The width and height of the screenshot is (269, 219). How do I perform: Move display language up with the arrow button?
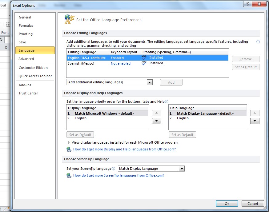(x=156, y=113)
